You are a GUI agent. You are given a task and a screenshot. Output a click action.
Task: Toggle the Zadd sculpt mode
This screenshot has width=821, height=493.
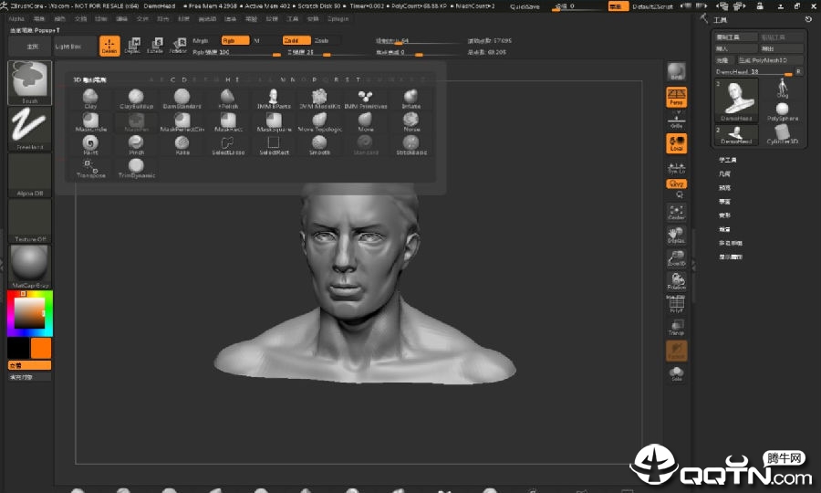click(x=296, y=40)
